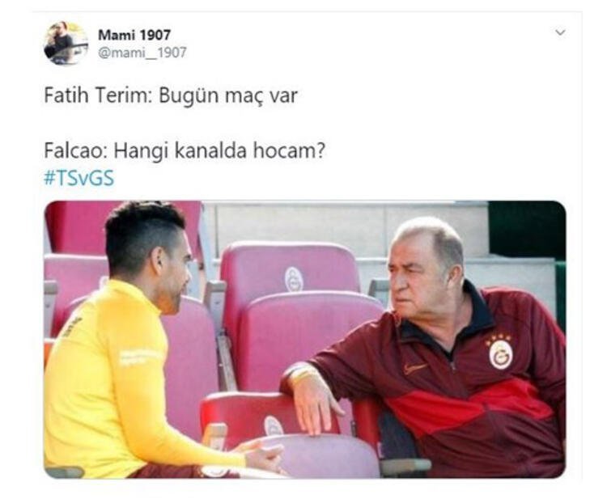Click the Nike swoosh on the red jacket
Image resolution: width=607 pixels, height=499 pixels.
pyautogui.click(x=415, y=368)
